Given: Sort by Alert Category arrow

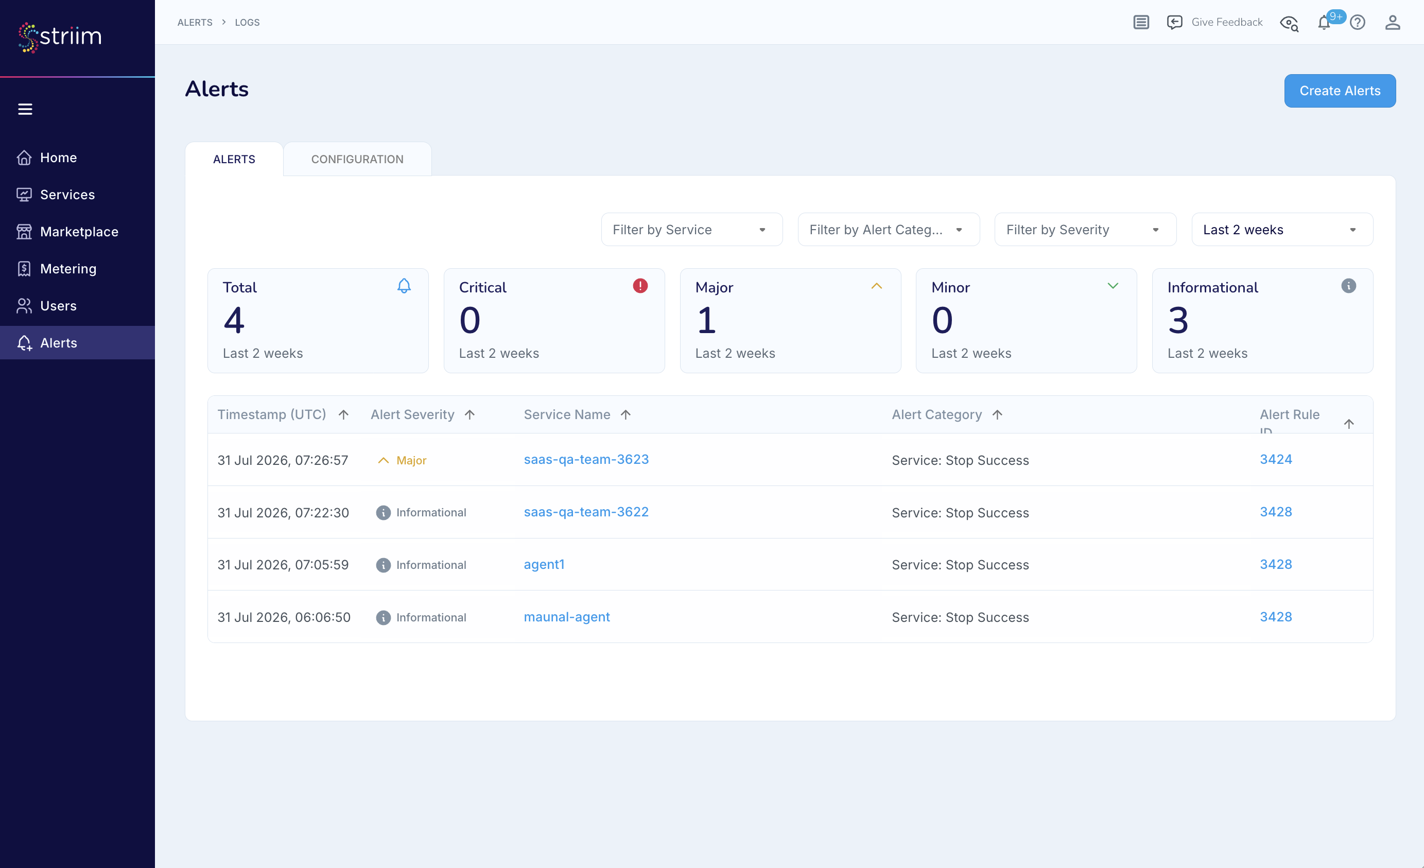Looking at the screenshot, I should pos(997,414).
